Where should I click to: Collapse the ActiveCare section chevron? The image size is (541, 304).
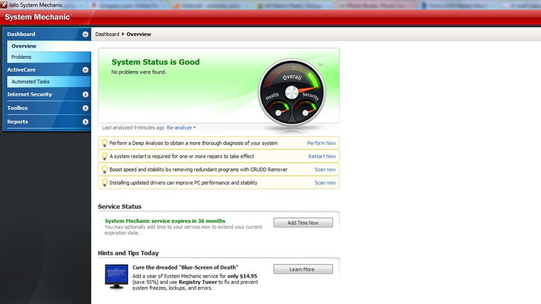(85, 70)
